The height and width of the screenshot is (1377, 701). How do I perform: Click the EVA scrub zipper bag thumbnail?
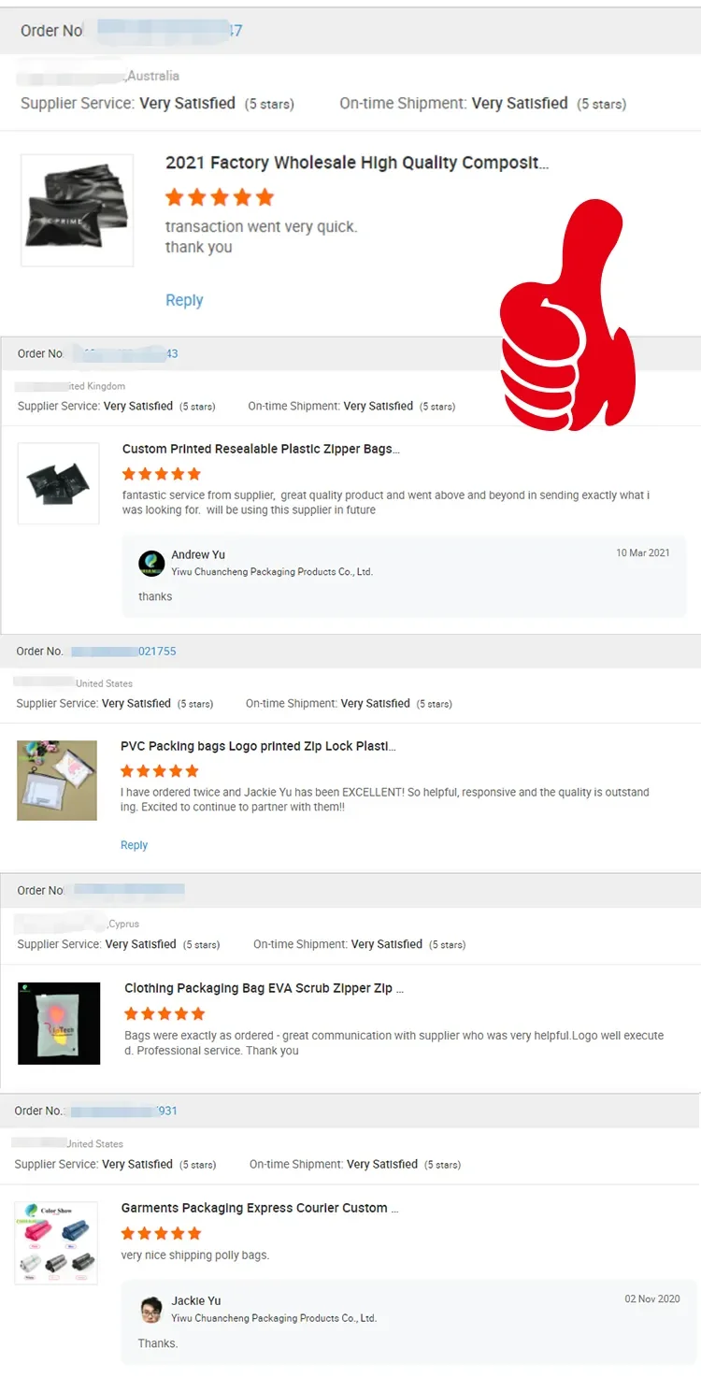coord(59,1023)
